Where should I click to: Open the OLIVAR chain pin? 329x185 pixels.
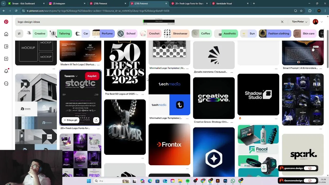coord(125,127)
